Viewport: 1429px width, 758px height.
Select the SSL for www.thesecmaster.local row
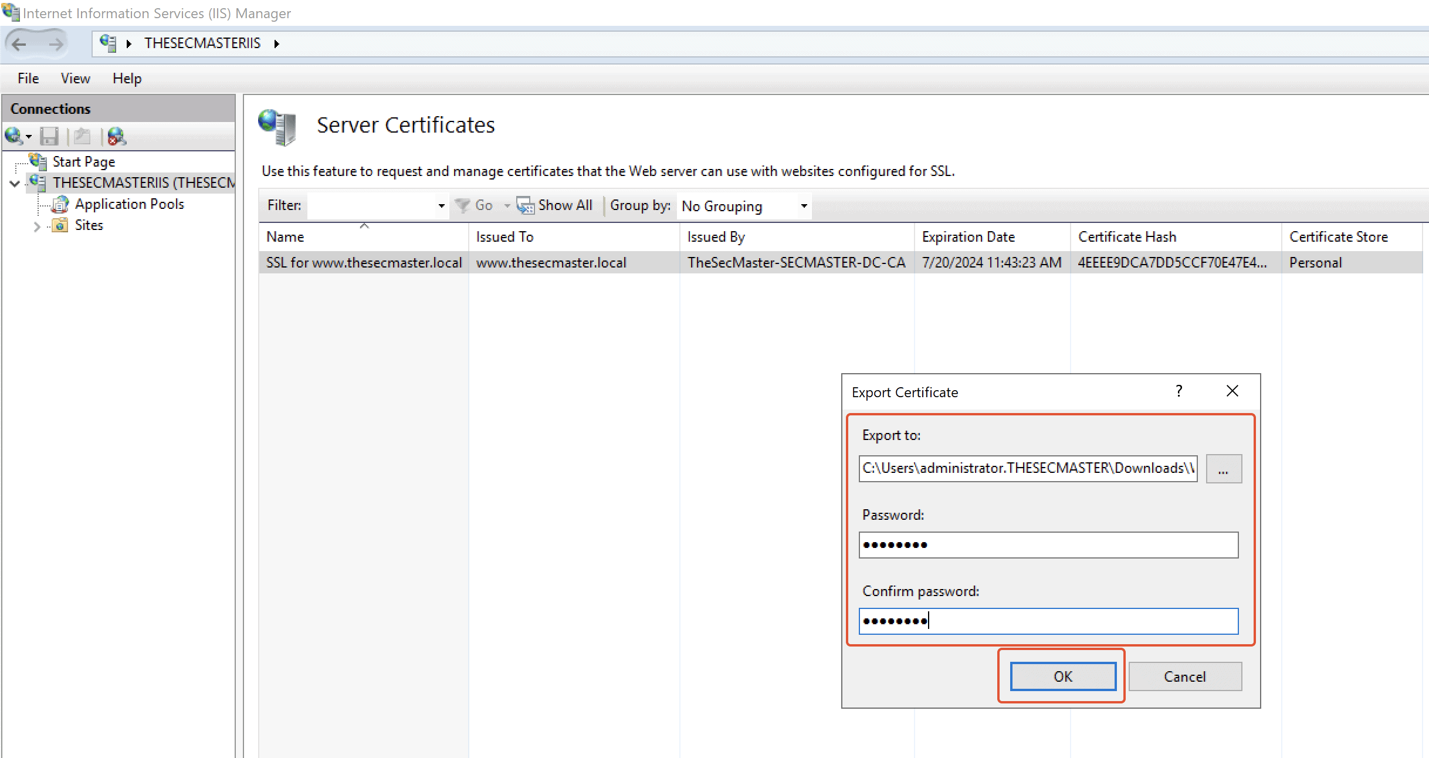(x=841, y=263)
